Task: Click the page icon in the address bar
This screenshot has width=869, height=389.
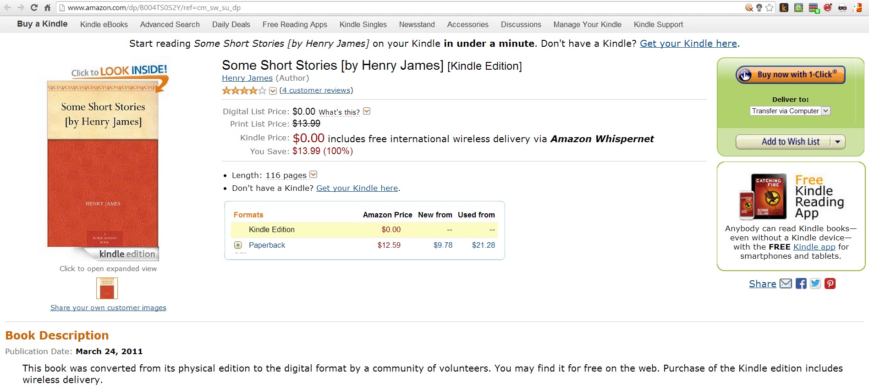Action: click(x=62, y=8)
